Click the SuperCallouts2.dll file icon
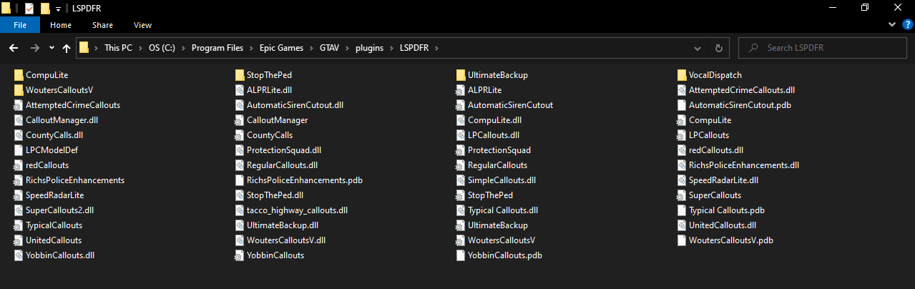This screenshot has height=289, width=915. 19,210
